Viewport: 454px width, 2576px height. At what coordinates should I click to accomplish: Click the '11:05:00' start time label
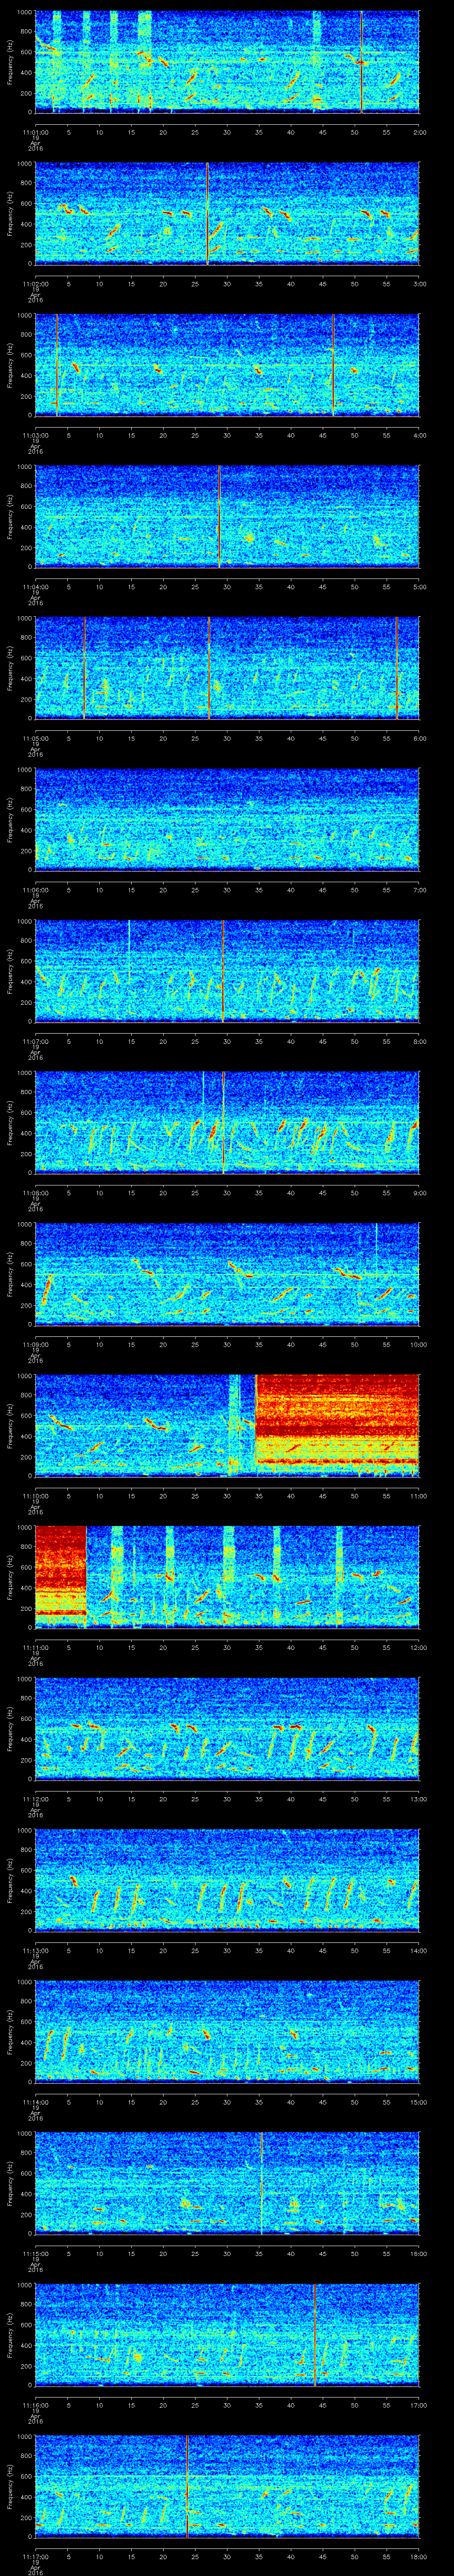[x=36, y=737]
